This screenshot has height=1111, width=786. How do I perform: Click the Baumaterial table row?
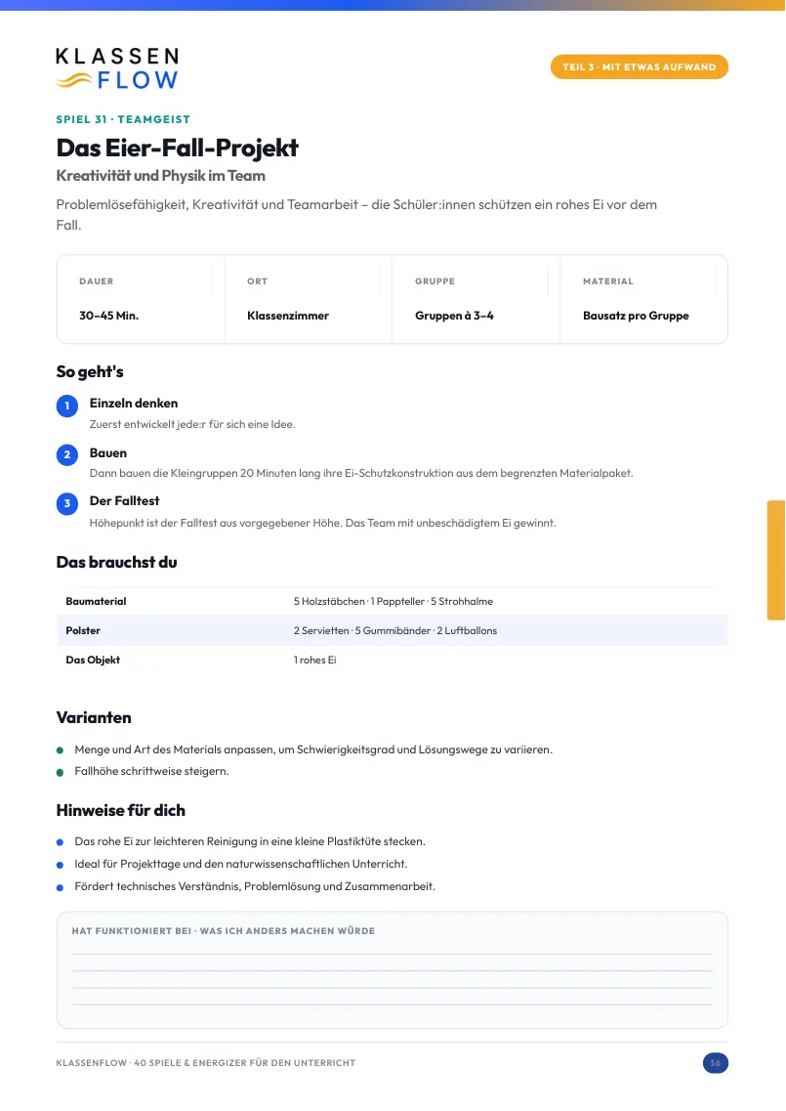(x=393, y=602)
